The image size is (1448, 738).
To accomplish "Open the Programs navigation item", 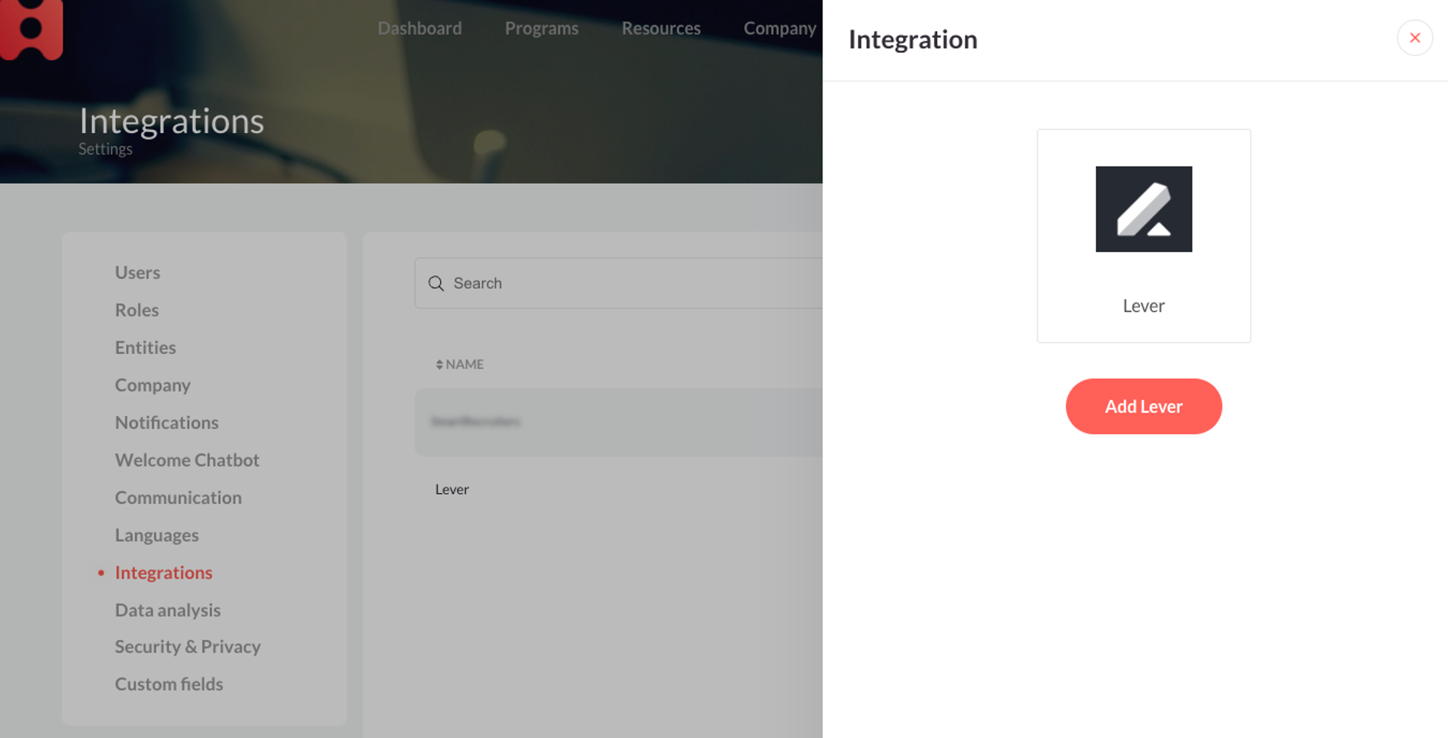I will tap(541, 28).
